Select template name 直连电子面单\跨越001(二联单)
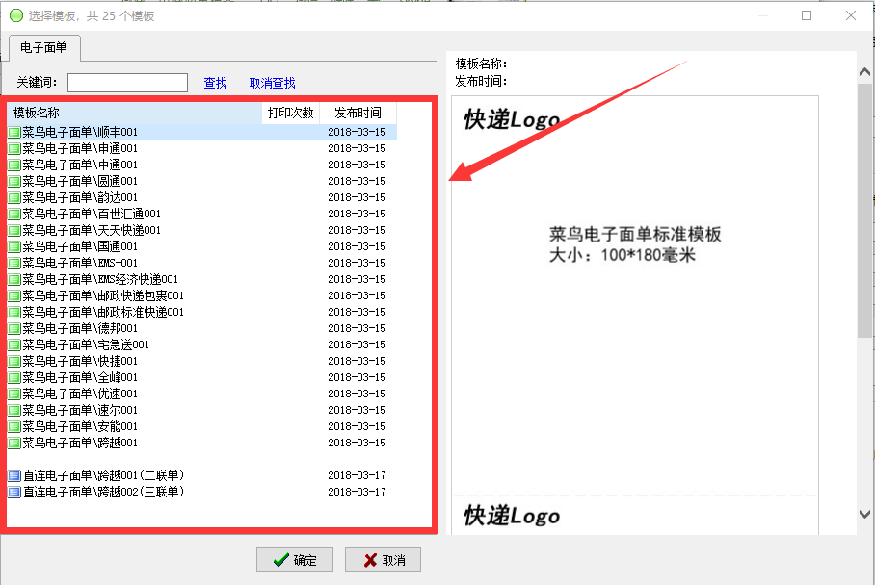 coord(104,475)
